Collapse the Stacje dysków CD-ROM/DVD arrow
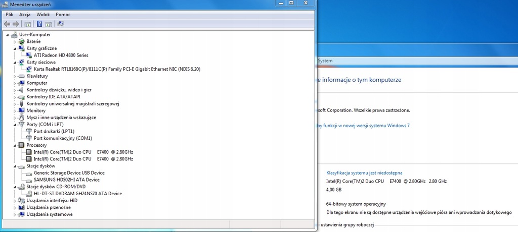Screen dimensions: 518x232 point(15,187)
